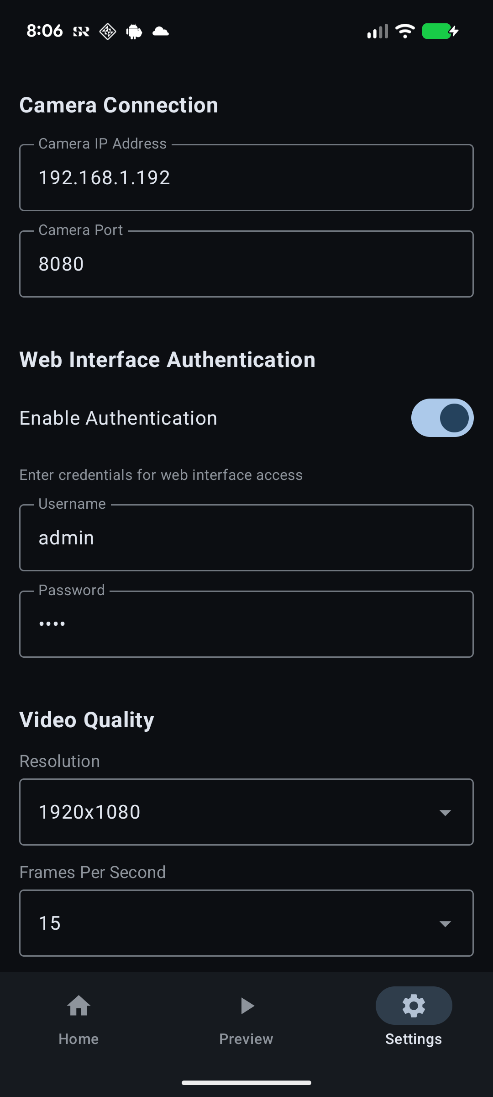Tap the Home icon in bottom navigation
493x1097 pixels.
[x=79, y=1006]
